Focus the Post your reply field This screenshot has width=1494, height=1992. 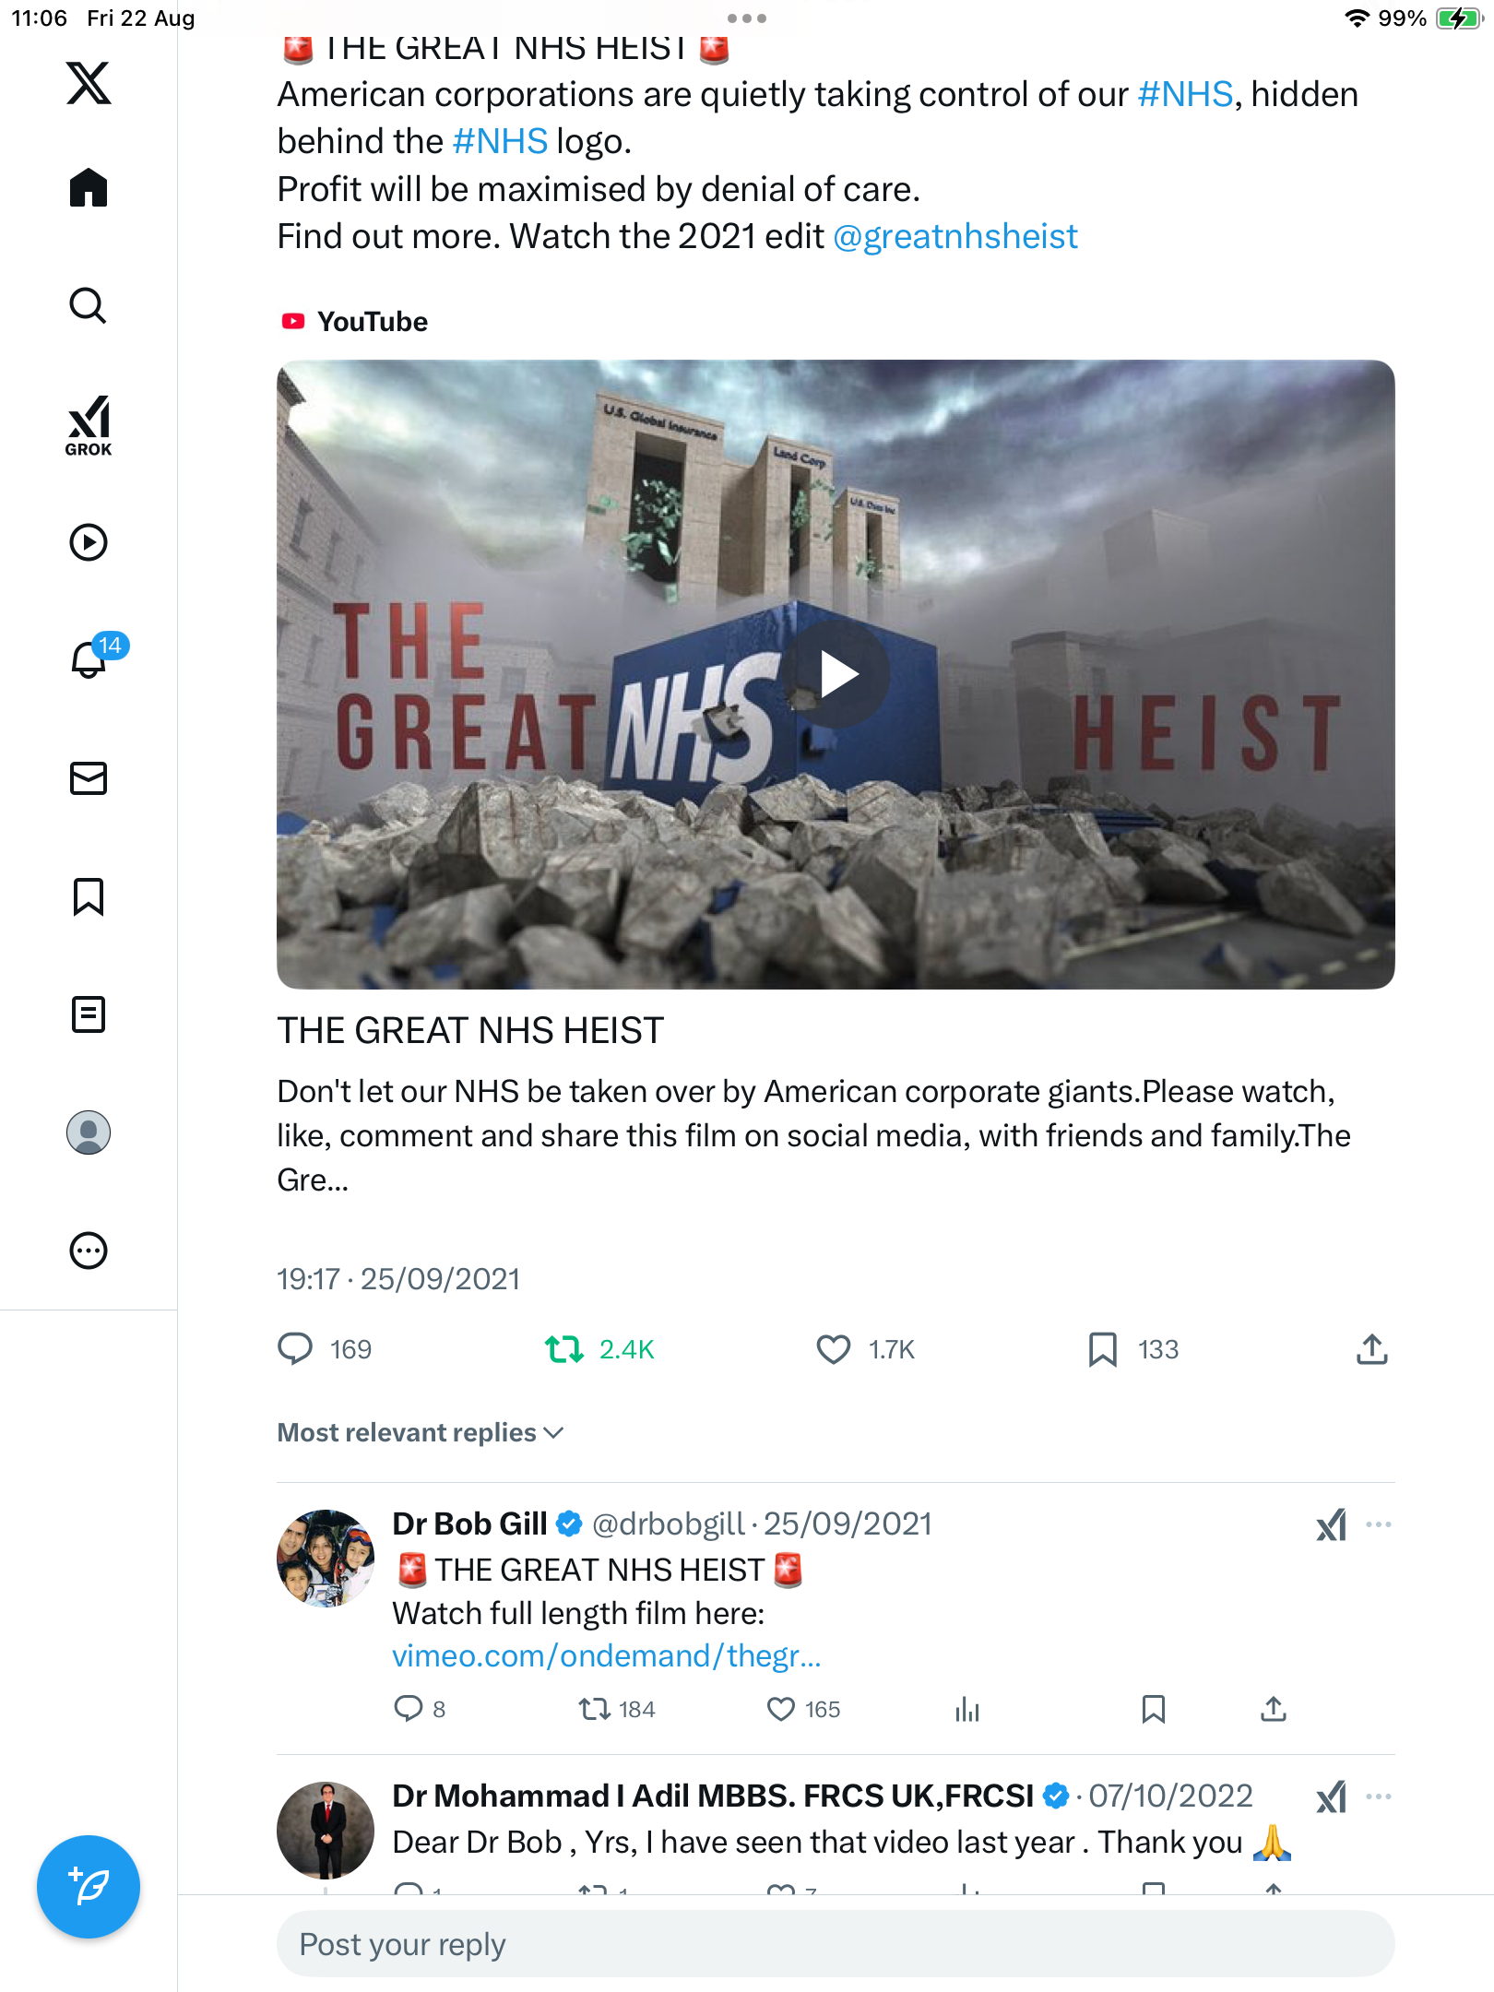tap(836, 1944)
